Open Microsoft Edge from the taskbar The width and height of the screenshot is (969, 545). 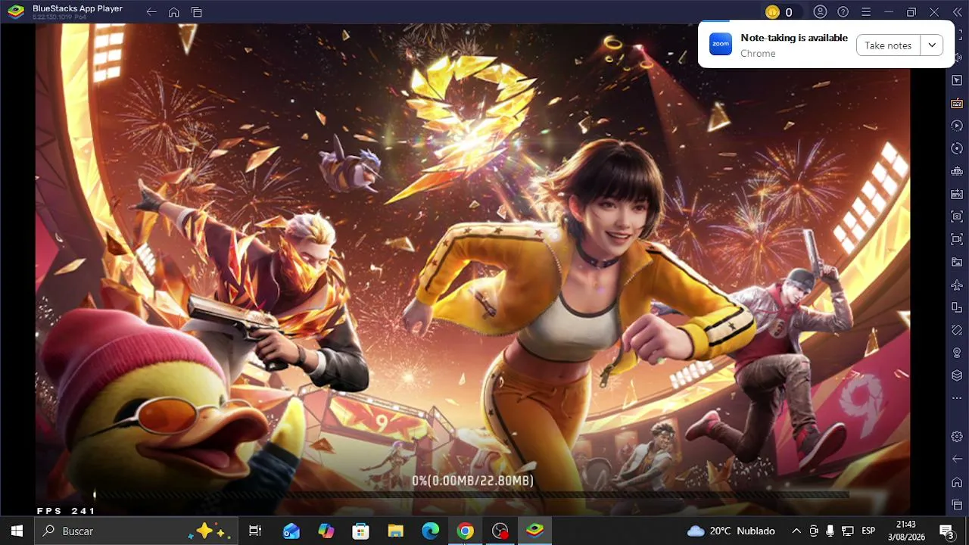click(431, 531)
